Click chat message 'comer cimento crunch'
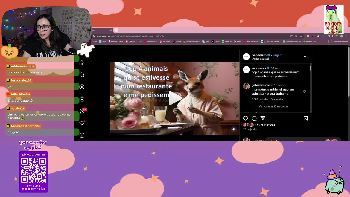 pyautogui.click(x=25, y=72)
